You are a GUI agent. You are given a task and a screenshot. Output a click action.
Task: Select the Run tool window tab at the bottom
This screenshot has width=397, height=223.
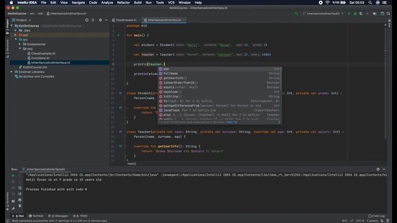coord(18,216)
